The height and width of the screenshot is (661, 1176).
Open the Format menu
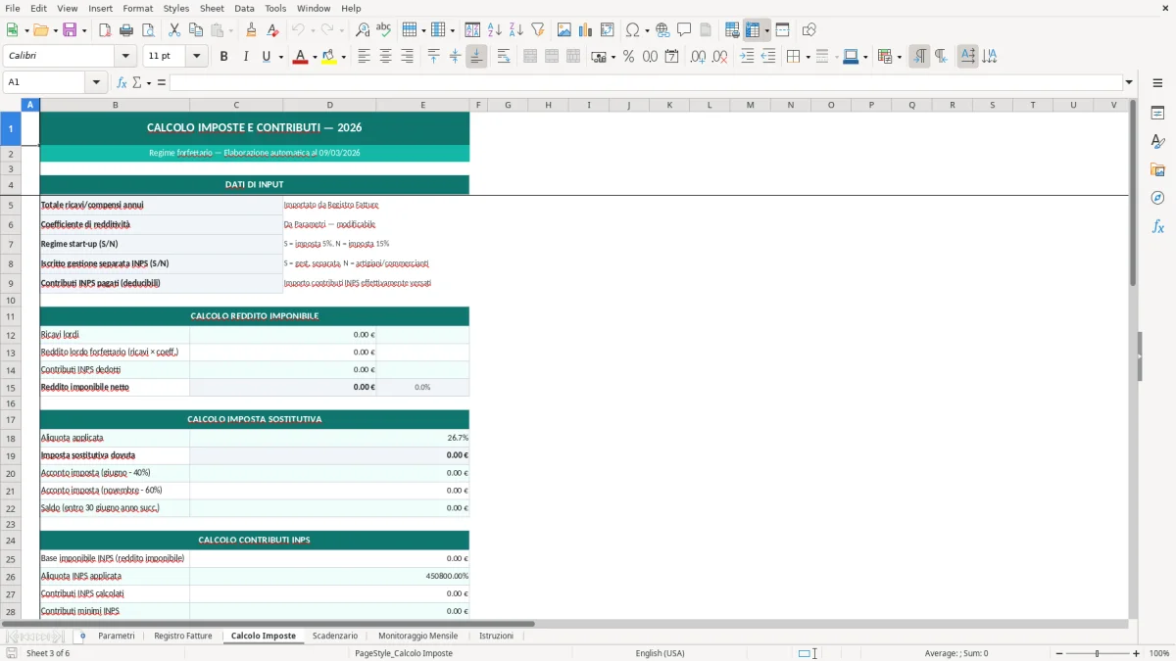pyautogui.click(x=137, y=8)
